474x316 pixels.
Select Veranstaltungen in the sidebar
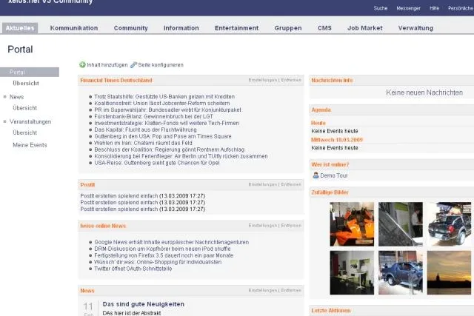click(x=30, y=122)
